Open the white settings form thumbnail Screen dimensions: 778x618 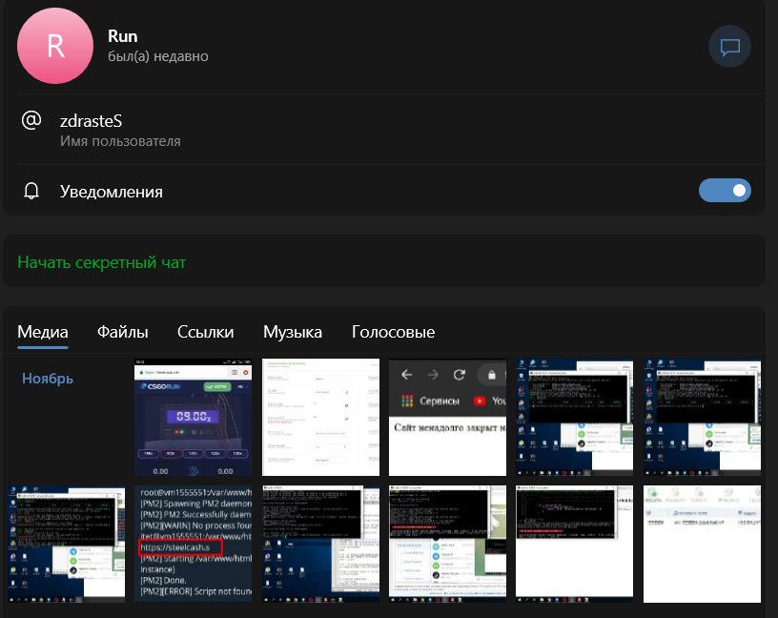pyautogui.click(x=320, y=418)
